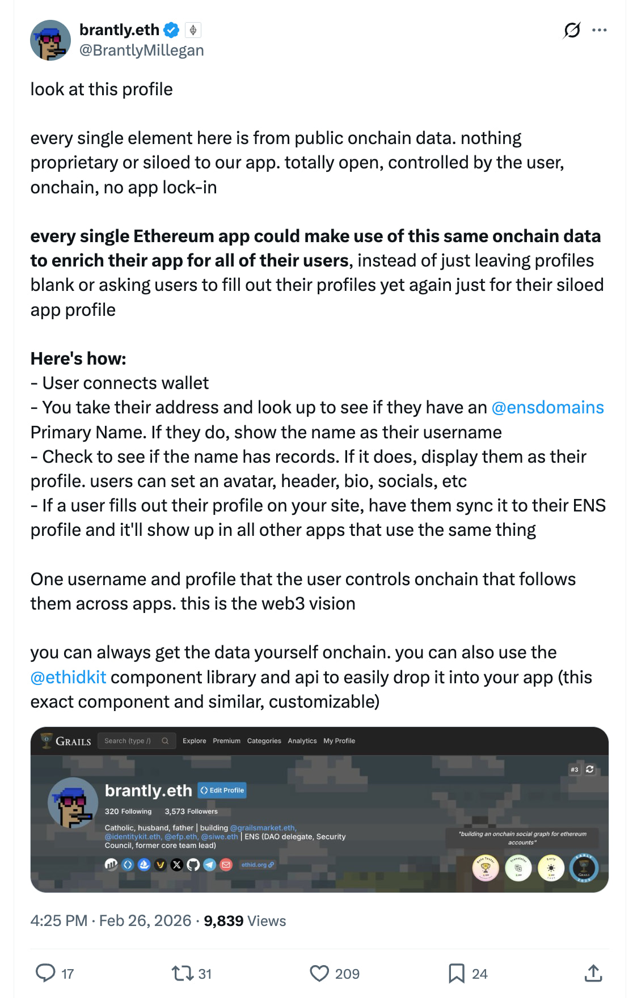This screenshot has height=998, width=633.
Task: Bookmark this tweet
Action: tap(456, 973)
